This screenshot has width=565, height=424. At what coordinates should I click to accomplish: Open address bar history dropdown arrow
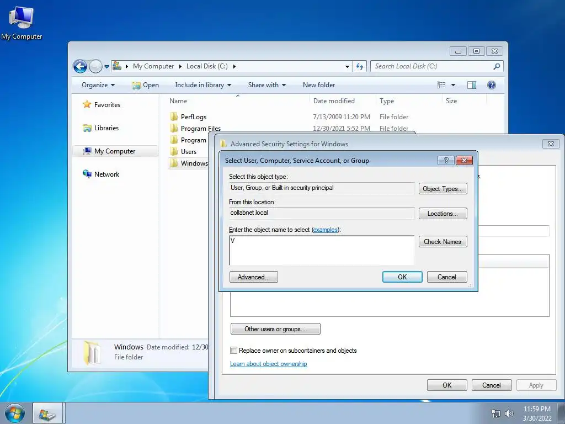click(347, 66)
